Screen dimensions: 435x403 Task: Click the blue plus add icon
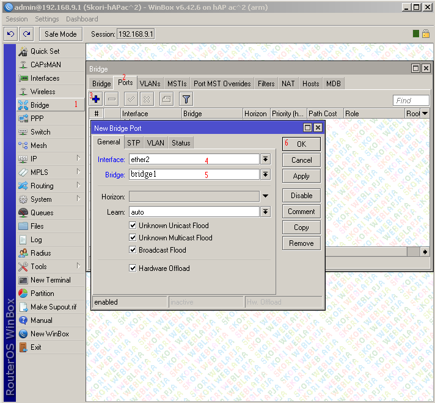(x=95, y=98)
